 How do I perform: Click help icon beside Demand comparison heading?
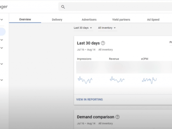(x=118, y=117)
